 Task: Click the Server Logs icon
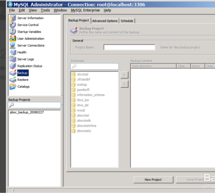coord(13,59)
